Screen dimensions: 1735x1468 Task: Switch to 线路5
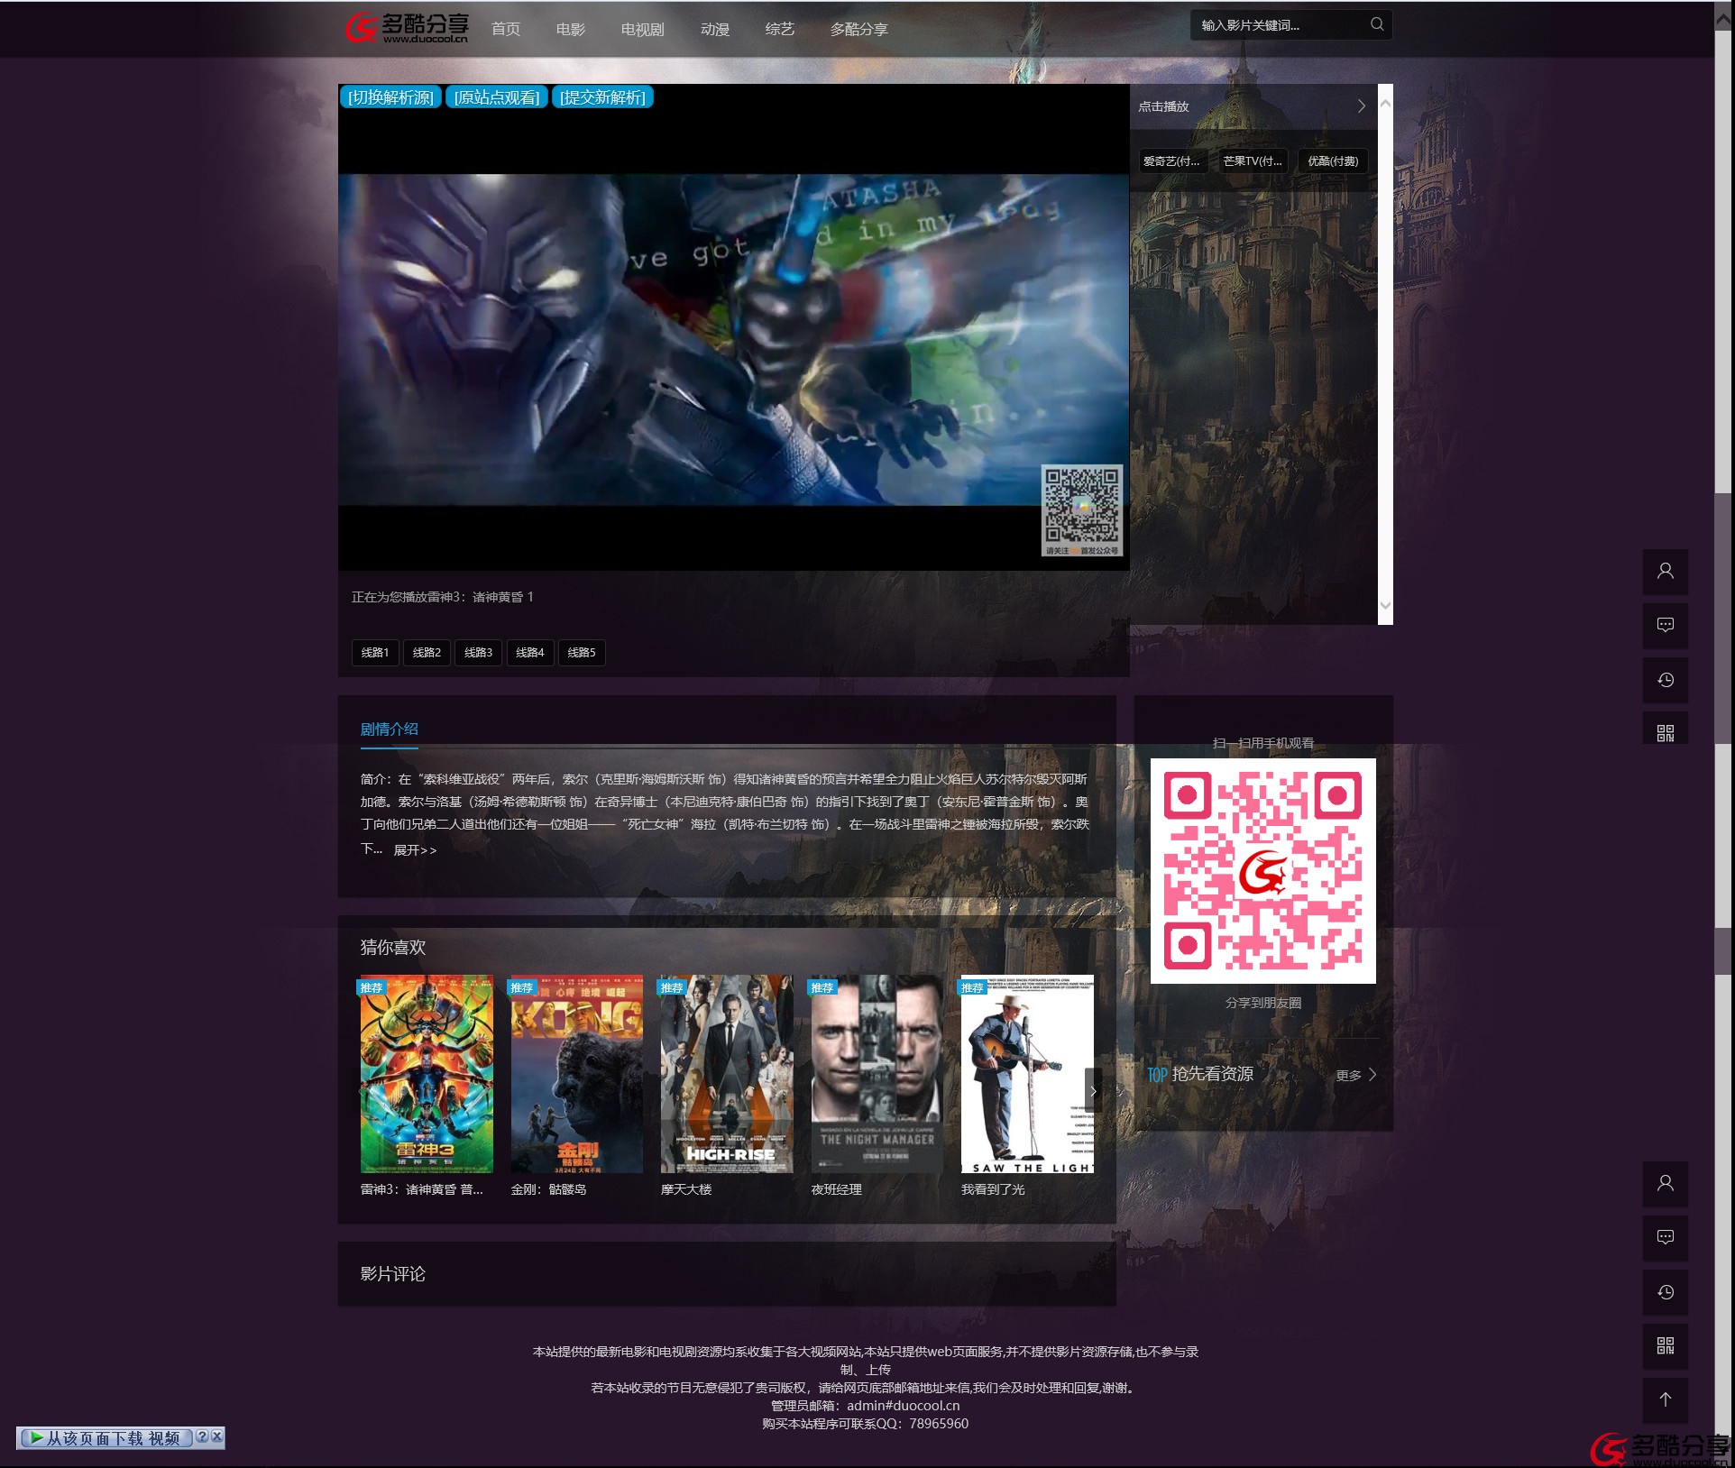click(x=582, y=652)
